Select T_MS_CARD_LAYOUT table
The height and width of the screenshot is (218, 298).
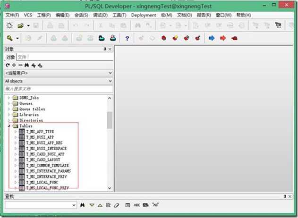click(43, 159)
